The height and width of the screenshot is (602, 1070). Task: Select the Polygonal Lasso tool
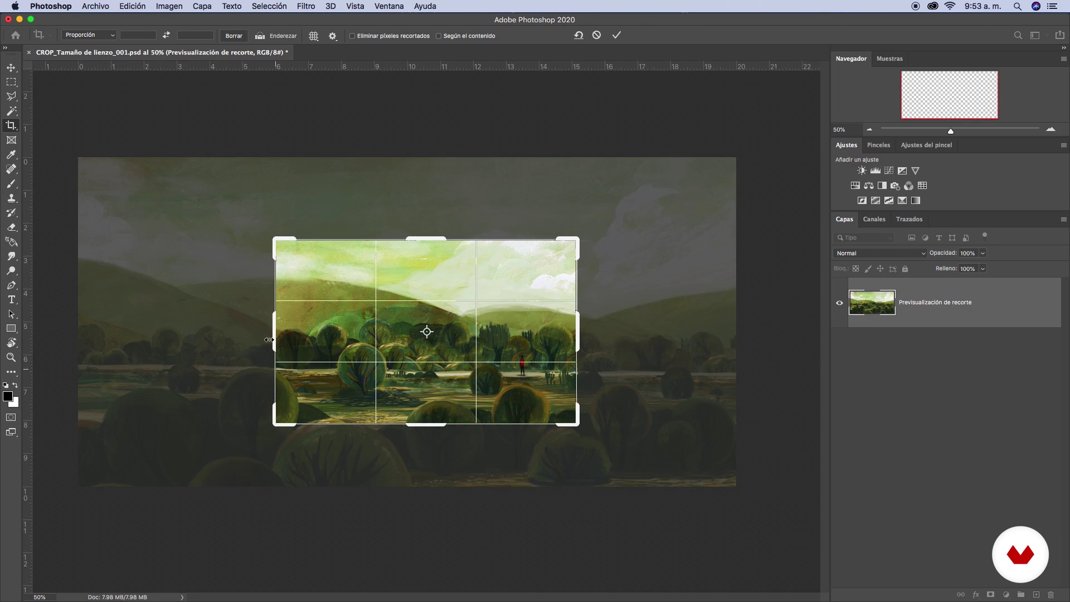(x=11, y=96)
